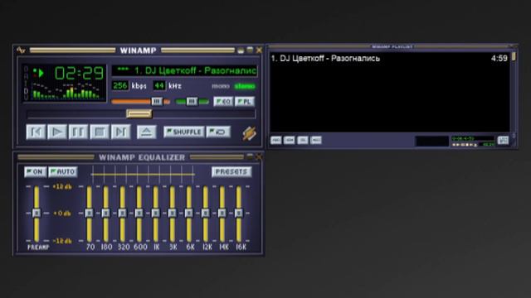Click the 256 kbps bitrate readout

point(120,86)
